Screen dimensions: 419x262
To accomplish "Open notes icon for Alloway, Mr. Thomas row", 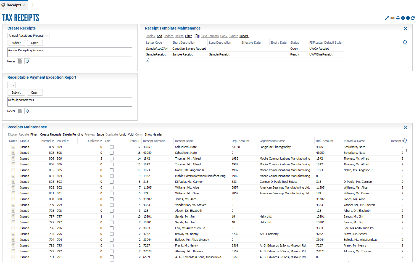I will tap(13, 251).
